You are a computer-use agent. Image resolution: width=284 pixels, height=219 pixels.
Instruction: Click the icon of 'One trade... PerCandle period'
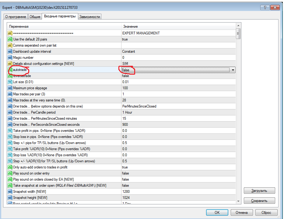pos(10,112)
